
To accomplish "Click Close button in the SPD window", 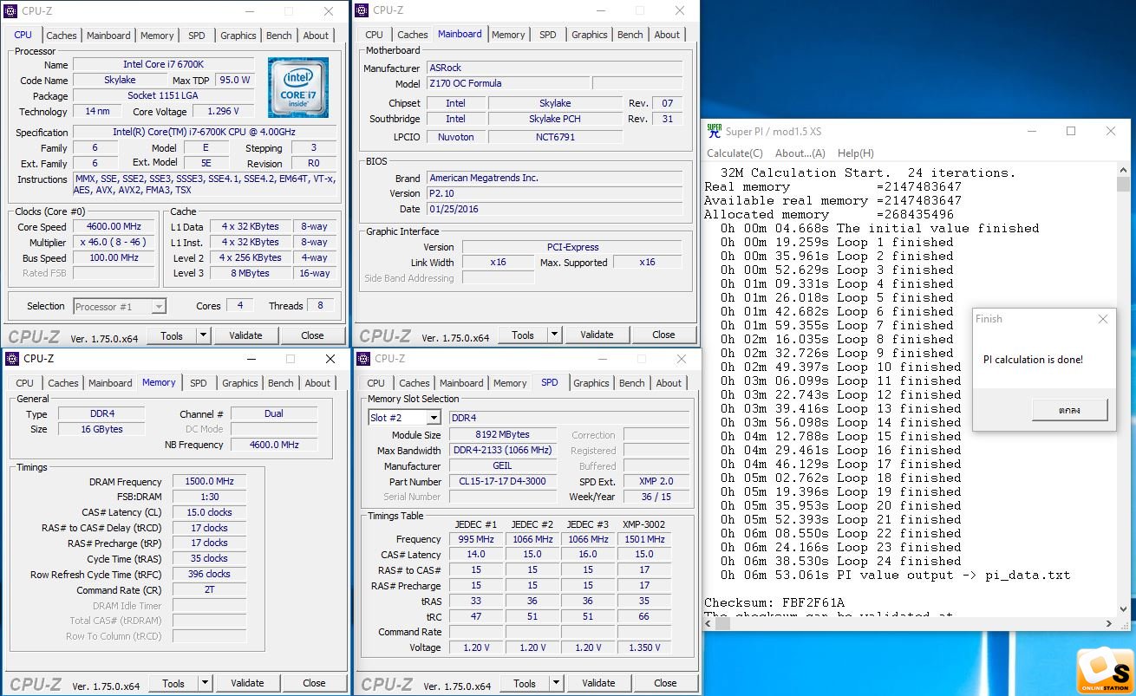I will point(665,683).
